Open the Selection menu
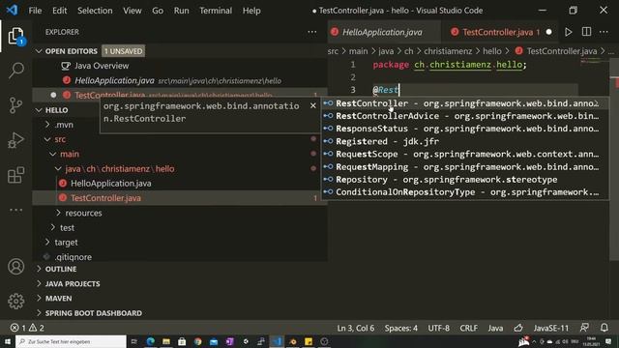 pos(95,11)
